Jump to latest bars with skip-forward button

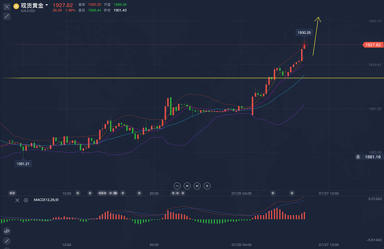coord(197,185)
